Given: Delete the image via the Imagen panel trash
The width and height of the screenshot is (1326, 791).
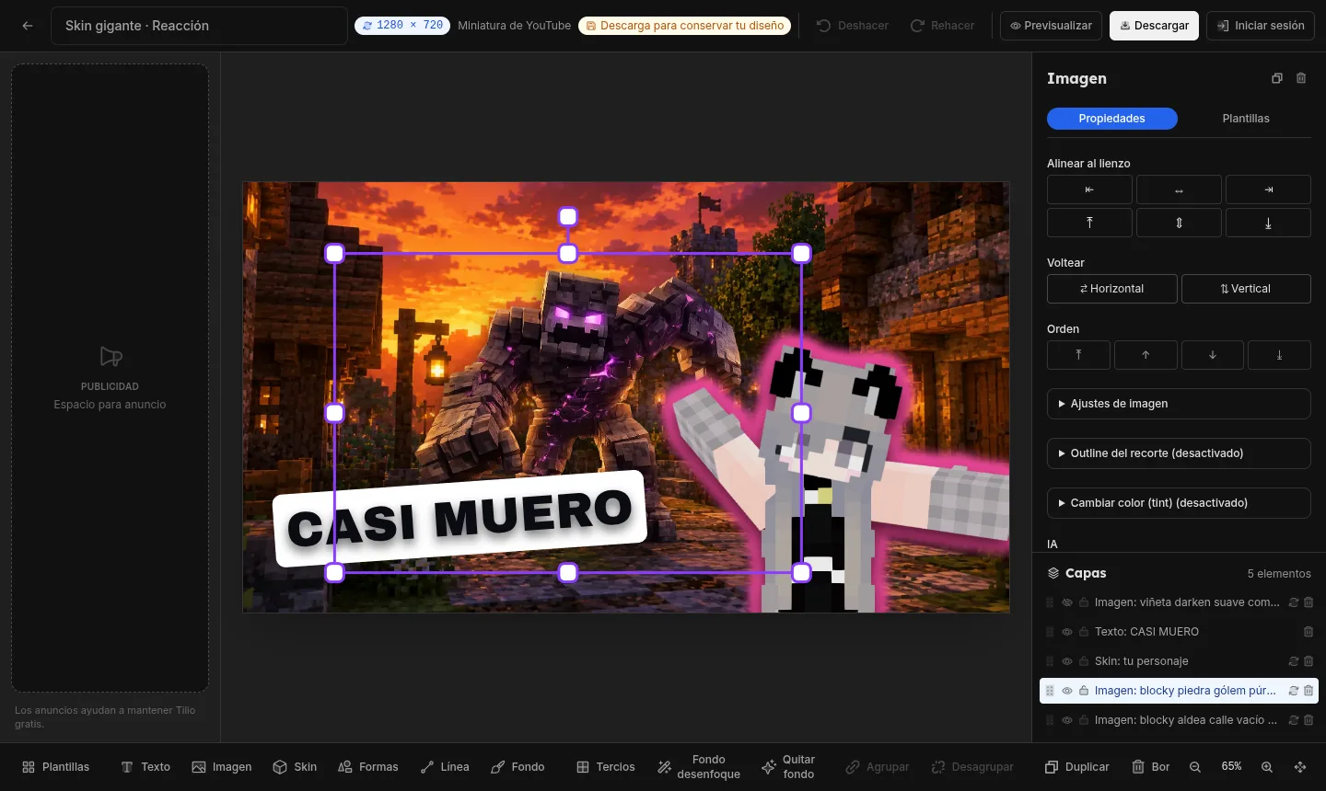Looking at the screenshot, I should pyautogui.click(x=1301, y=78).
